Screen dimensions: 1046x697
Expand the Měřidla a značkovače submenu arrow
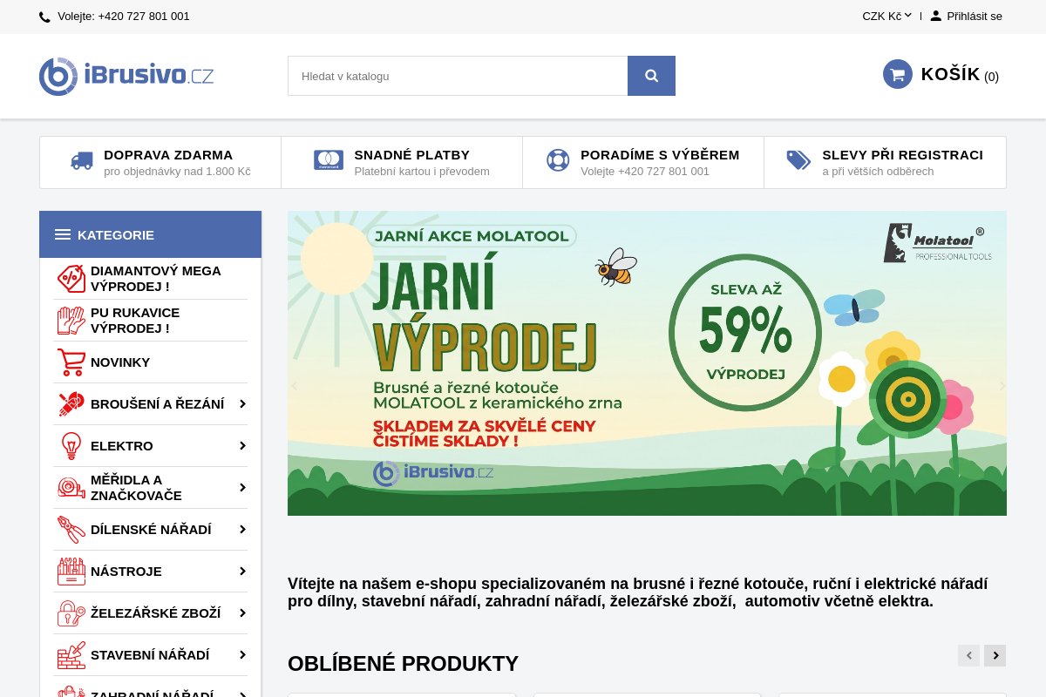tap(242, 488)
